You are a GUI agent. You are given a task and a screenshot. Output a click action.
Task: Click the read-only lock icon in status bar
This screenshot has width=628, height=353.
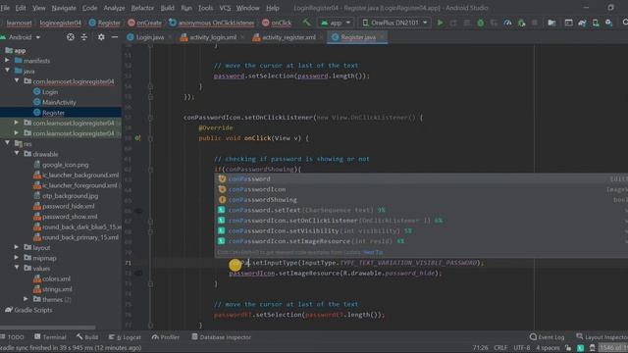pyautogui.click(x=568, y=348)
